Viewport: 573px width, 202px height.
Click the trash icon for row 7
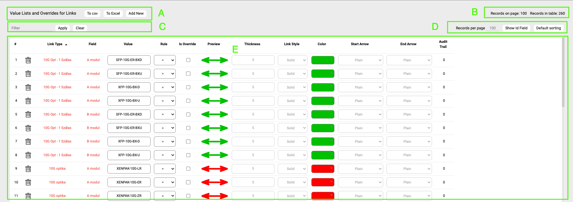pyautogui.click(x=28, y=142)
